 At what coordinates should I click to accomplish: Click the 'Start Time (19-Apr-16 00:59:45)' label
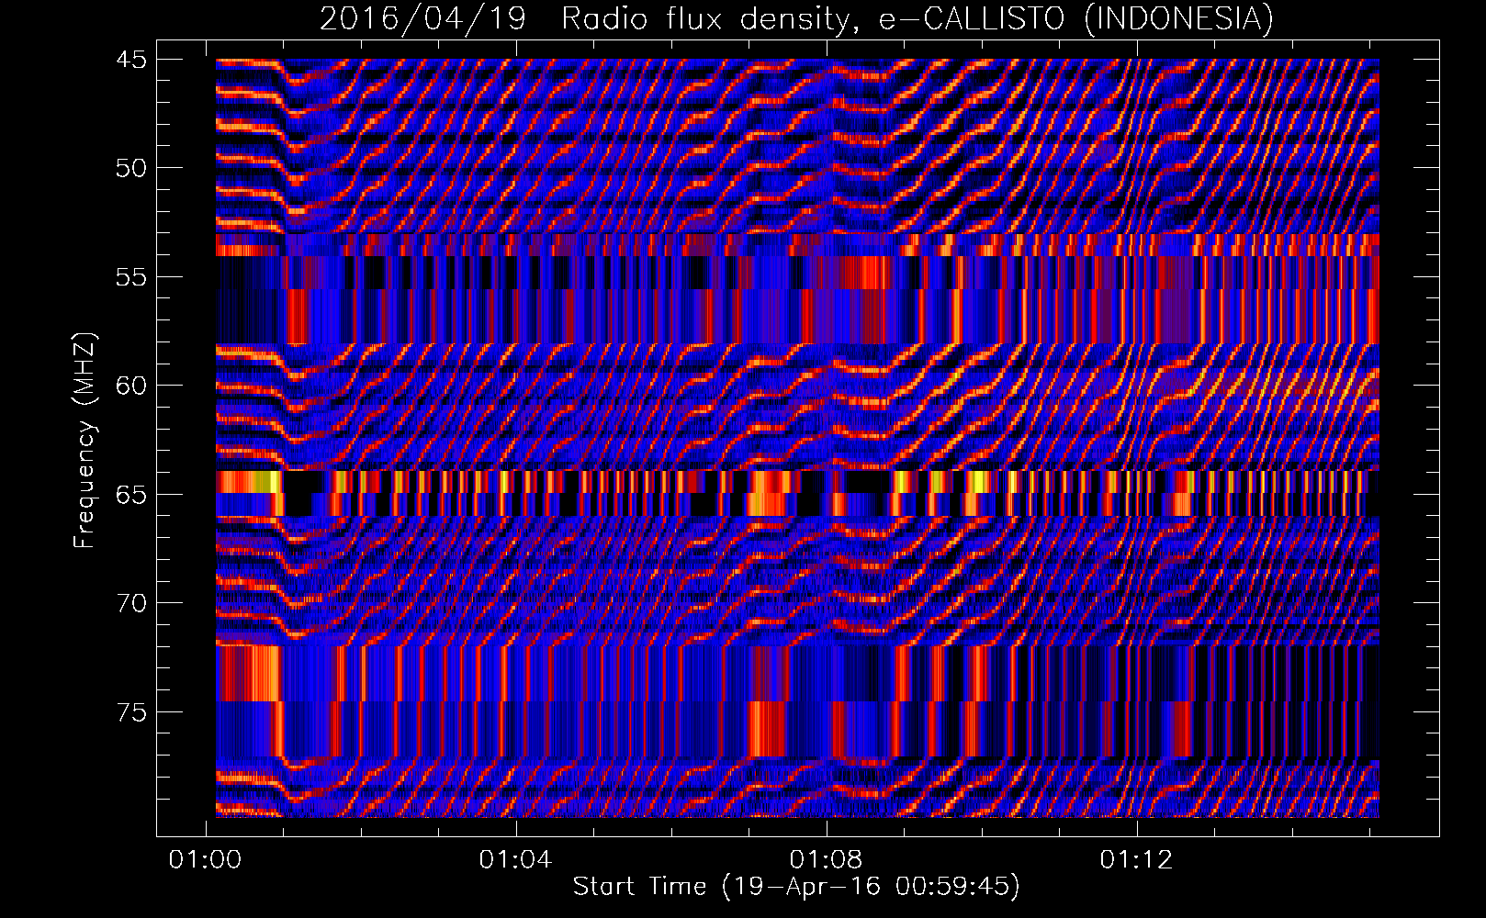pyautogui.click(x=796, y=886)
